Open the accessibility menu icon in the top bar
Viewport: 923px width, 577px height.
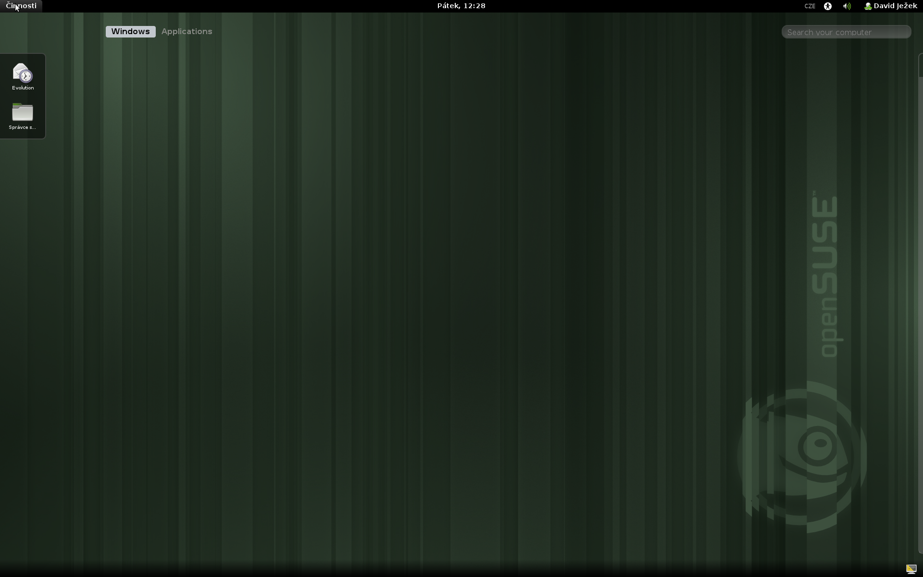828,6
